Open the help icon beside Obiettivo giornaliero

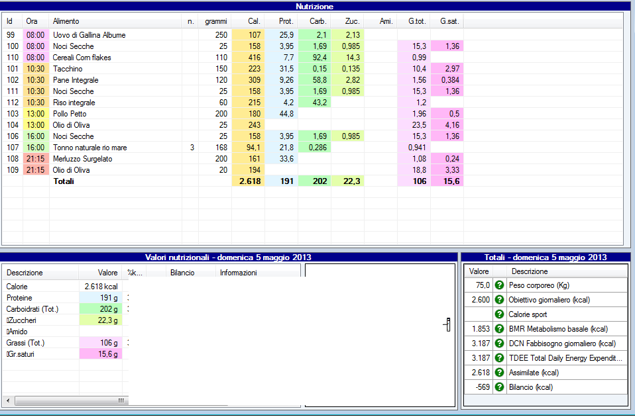coord(499,300)
